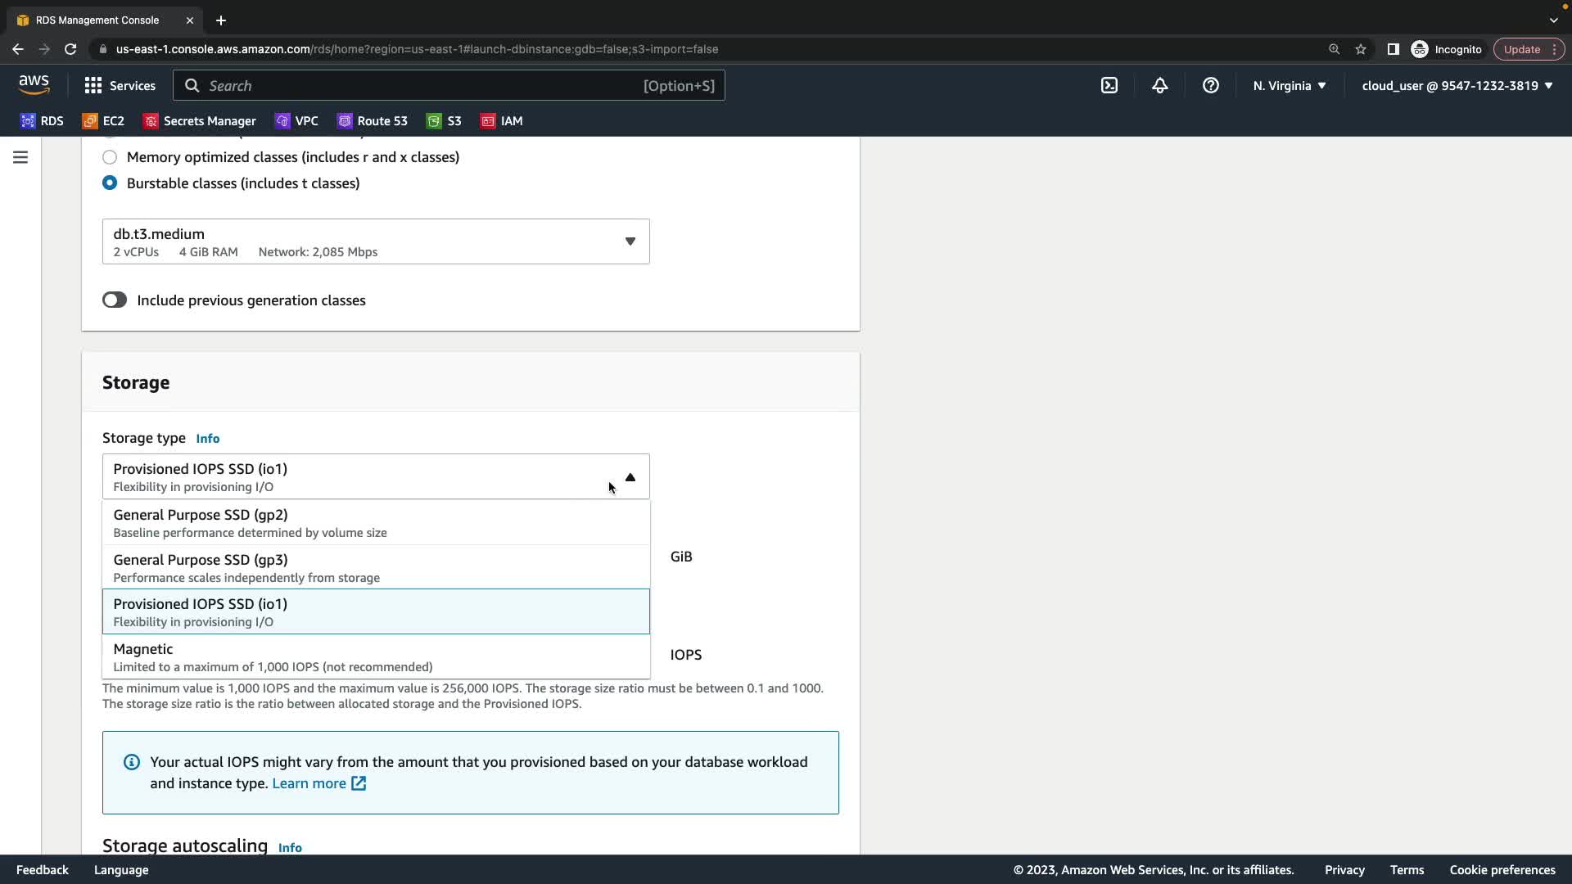Open the help question mark icon
Screen dimensions: 1572x884
tap(1210, 85)
